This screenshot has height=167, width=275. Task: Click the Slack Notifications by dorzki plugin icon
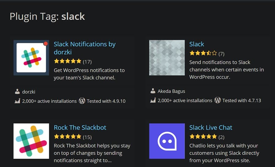point(31,58)
